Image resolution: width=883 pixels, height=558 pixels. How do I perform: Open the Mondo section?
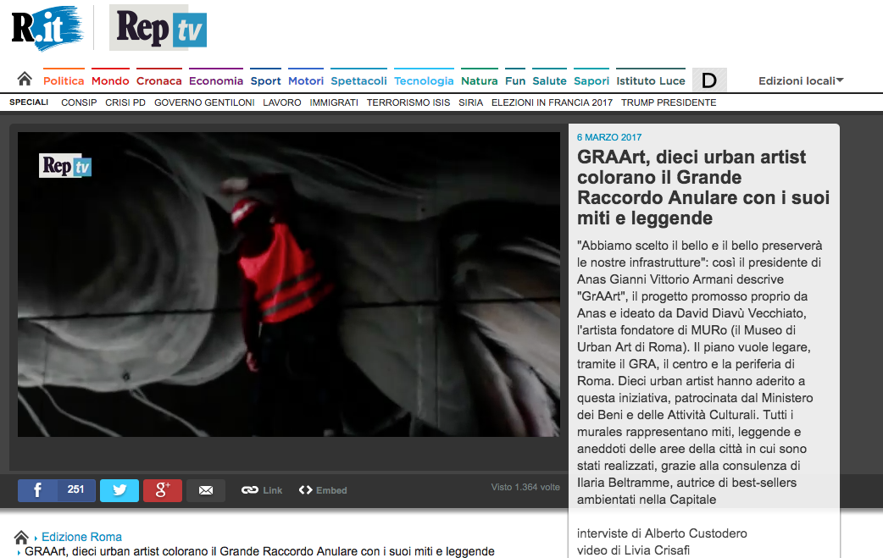[x=110, y=81]
